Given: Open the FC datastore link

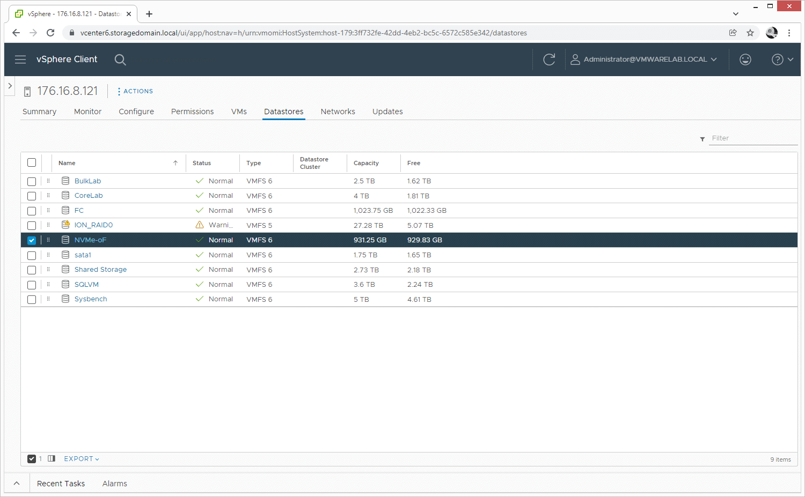Looking at the screenshot, I should [x=79, y=211].
